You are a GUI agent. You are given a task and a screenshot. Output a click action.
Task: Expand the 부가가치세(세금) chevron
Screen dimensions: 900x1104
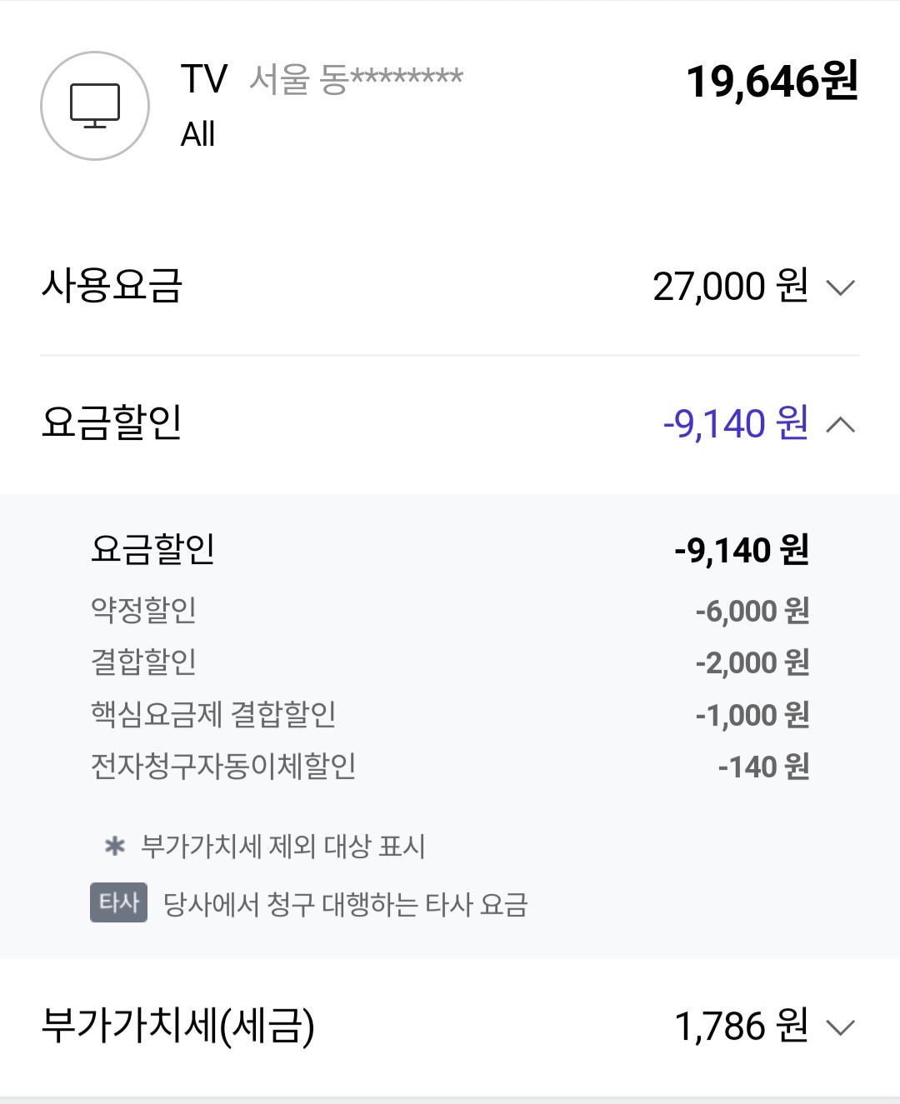pyautogui.click(x=840, y=1027)
